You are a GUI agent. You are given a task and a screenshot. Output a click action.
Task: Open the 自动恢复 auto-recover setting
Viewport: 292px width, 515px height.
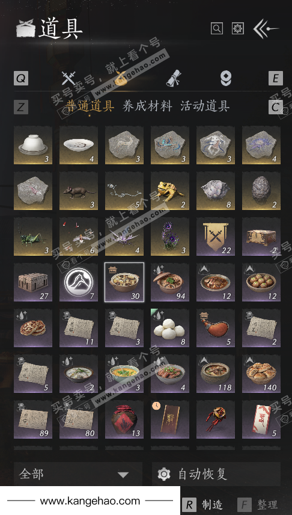[x=216, y=474]
